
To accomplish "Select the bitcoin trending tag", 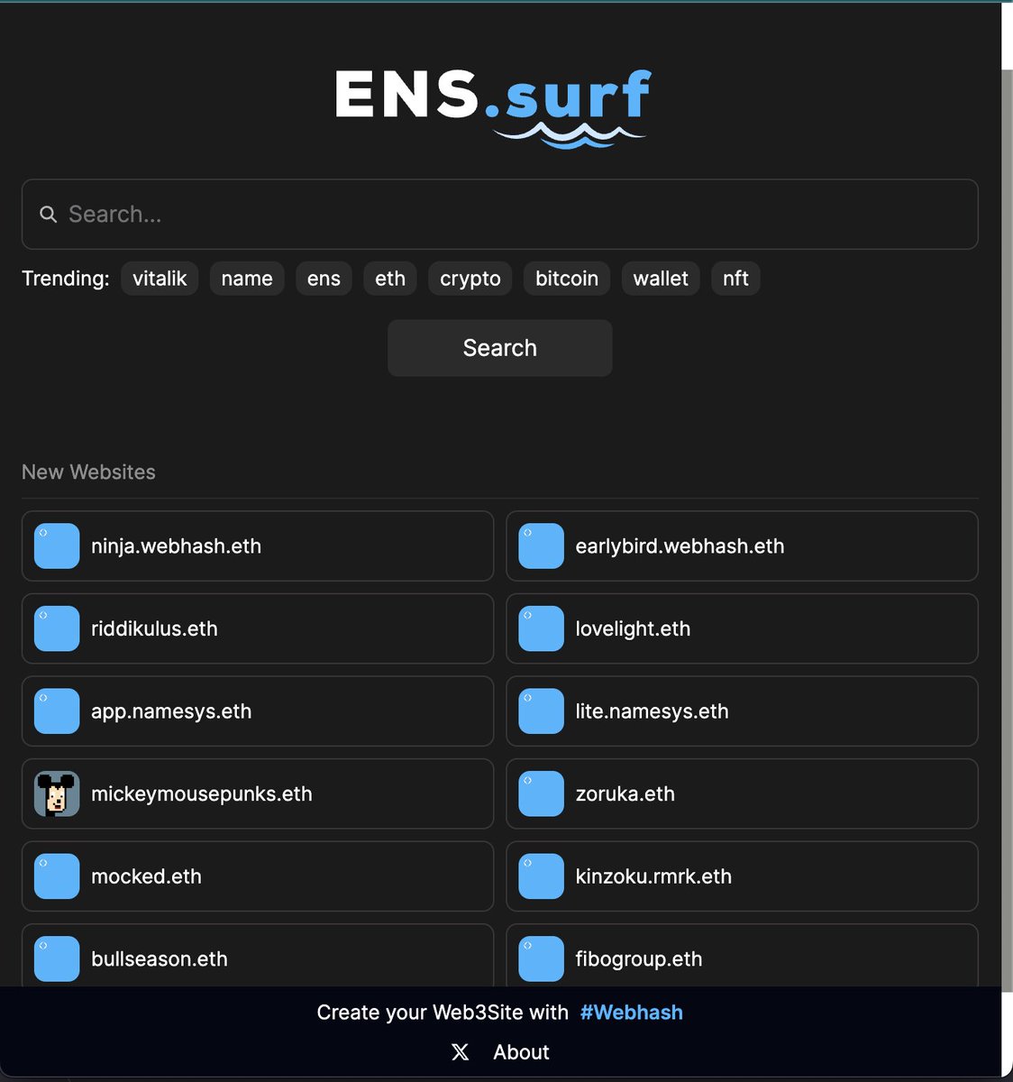I will point(566,279).
